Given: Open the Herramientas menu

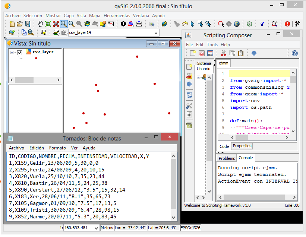Looking at the screenshot, I should click(x=117, y=16).
